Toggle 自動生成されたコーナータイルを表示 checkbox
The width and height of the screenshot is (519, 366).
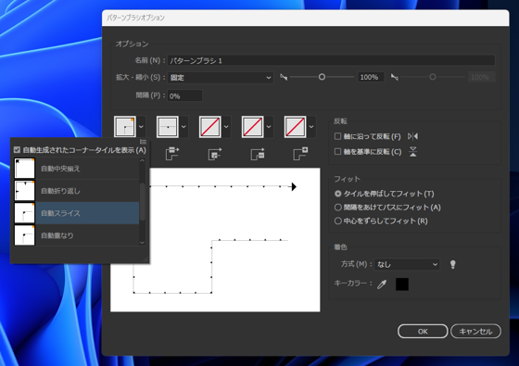[17, 150]
